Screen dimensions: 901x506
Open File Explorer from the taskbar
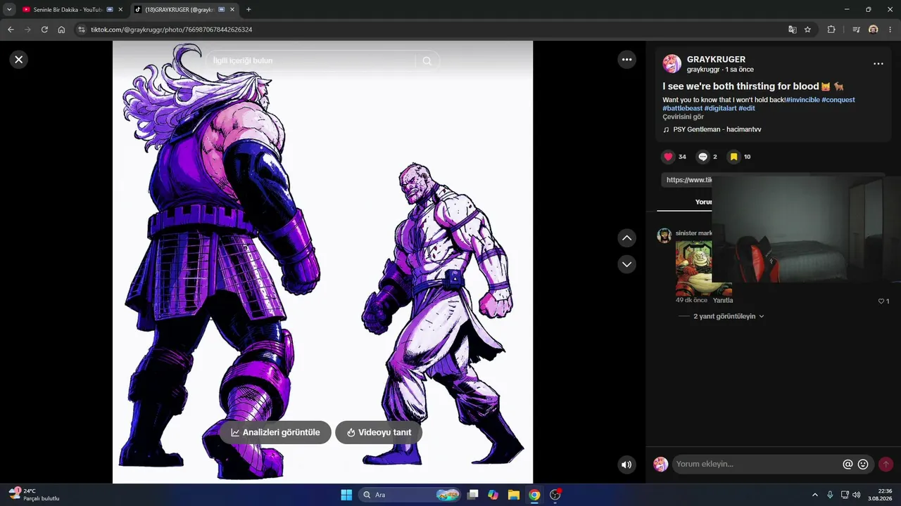[x=514, y=495]
